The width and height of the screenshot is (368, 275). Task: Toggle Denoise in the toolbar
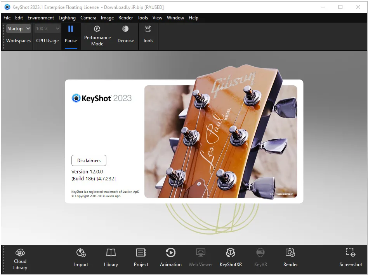pyautogui.click(x=125, y=34)
